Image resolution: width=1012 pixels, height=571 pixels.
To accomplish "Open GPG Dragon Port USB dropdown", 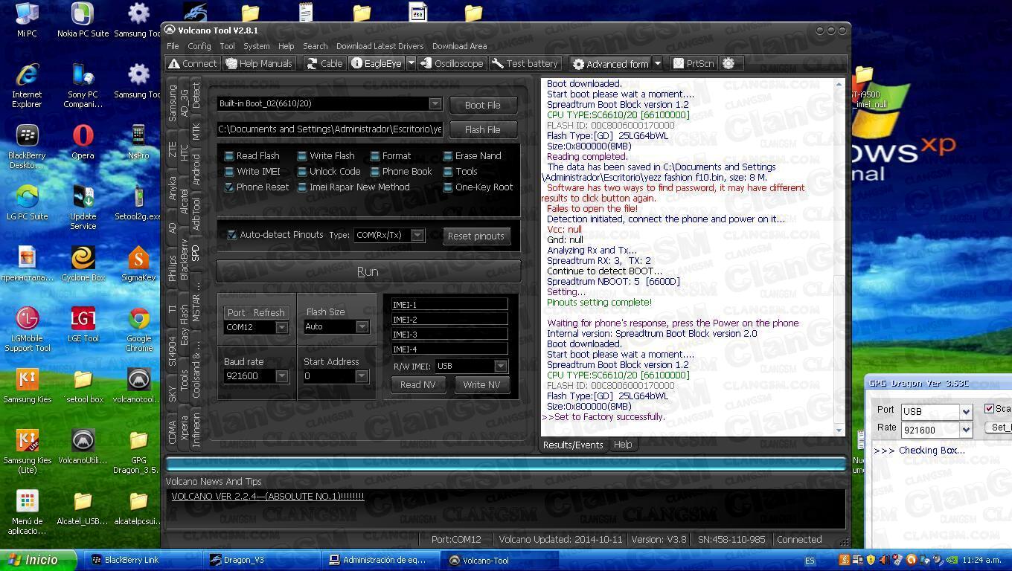I will pos(966,411).
